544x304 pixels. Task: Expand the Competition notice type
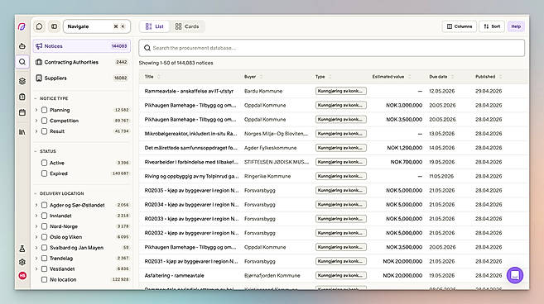[36, 121]
